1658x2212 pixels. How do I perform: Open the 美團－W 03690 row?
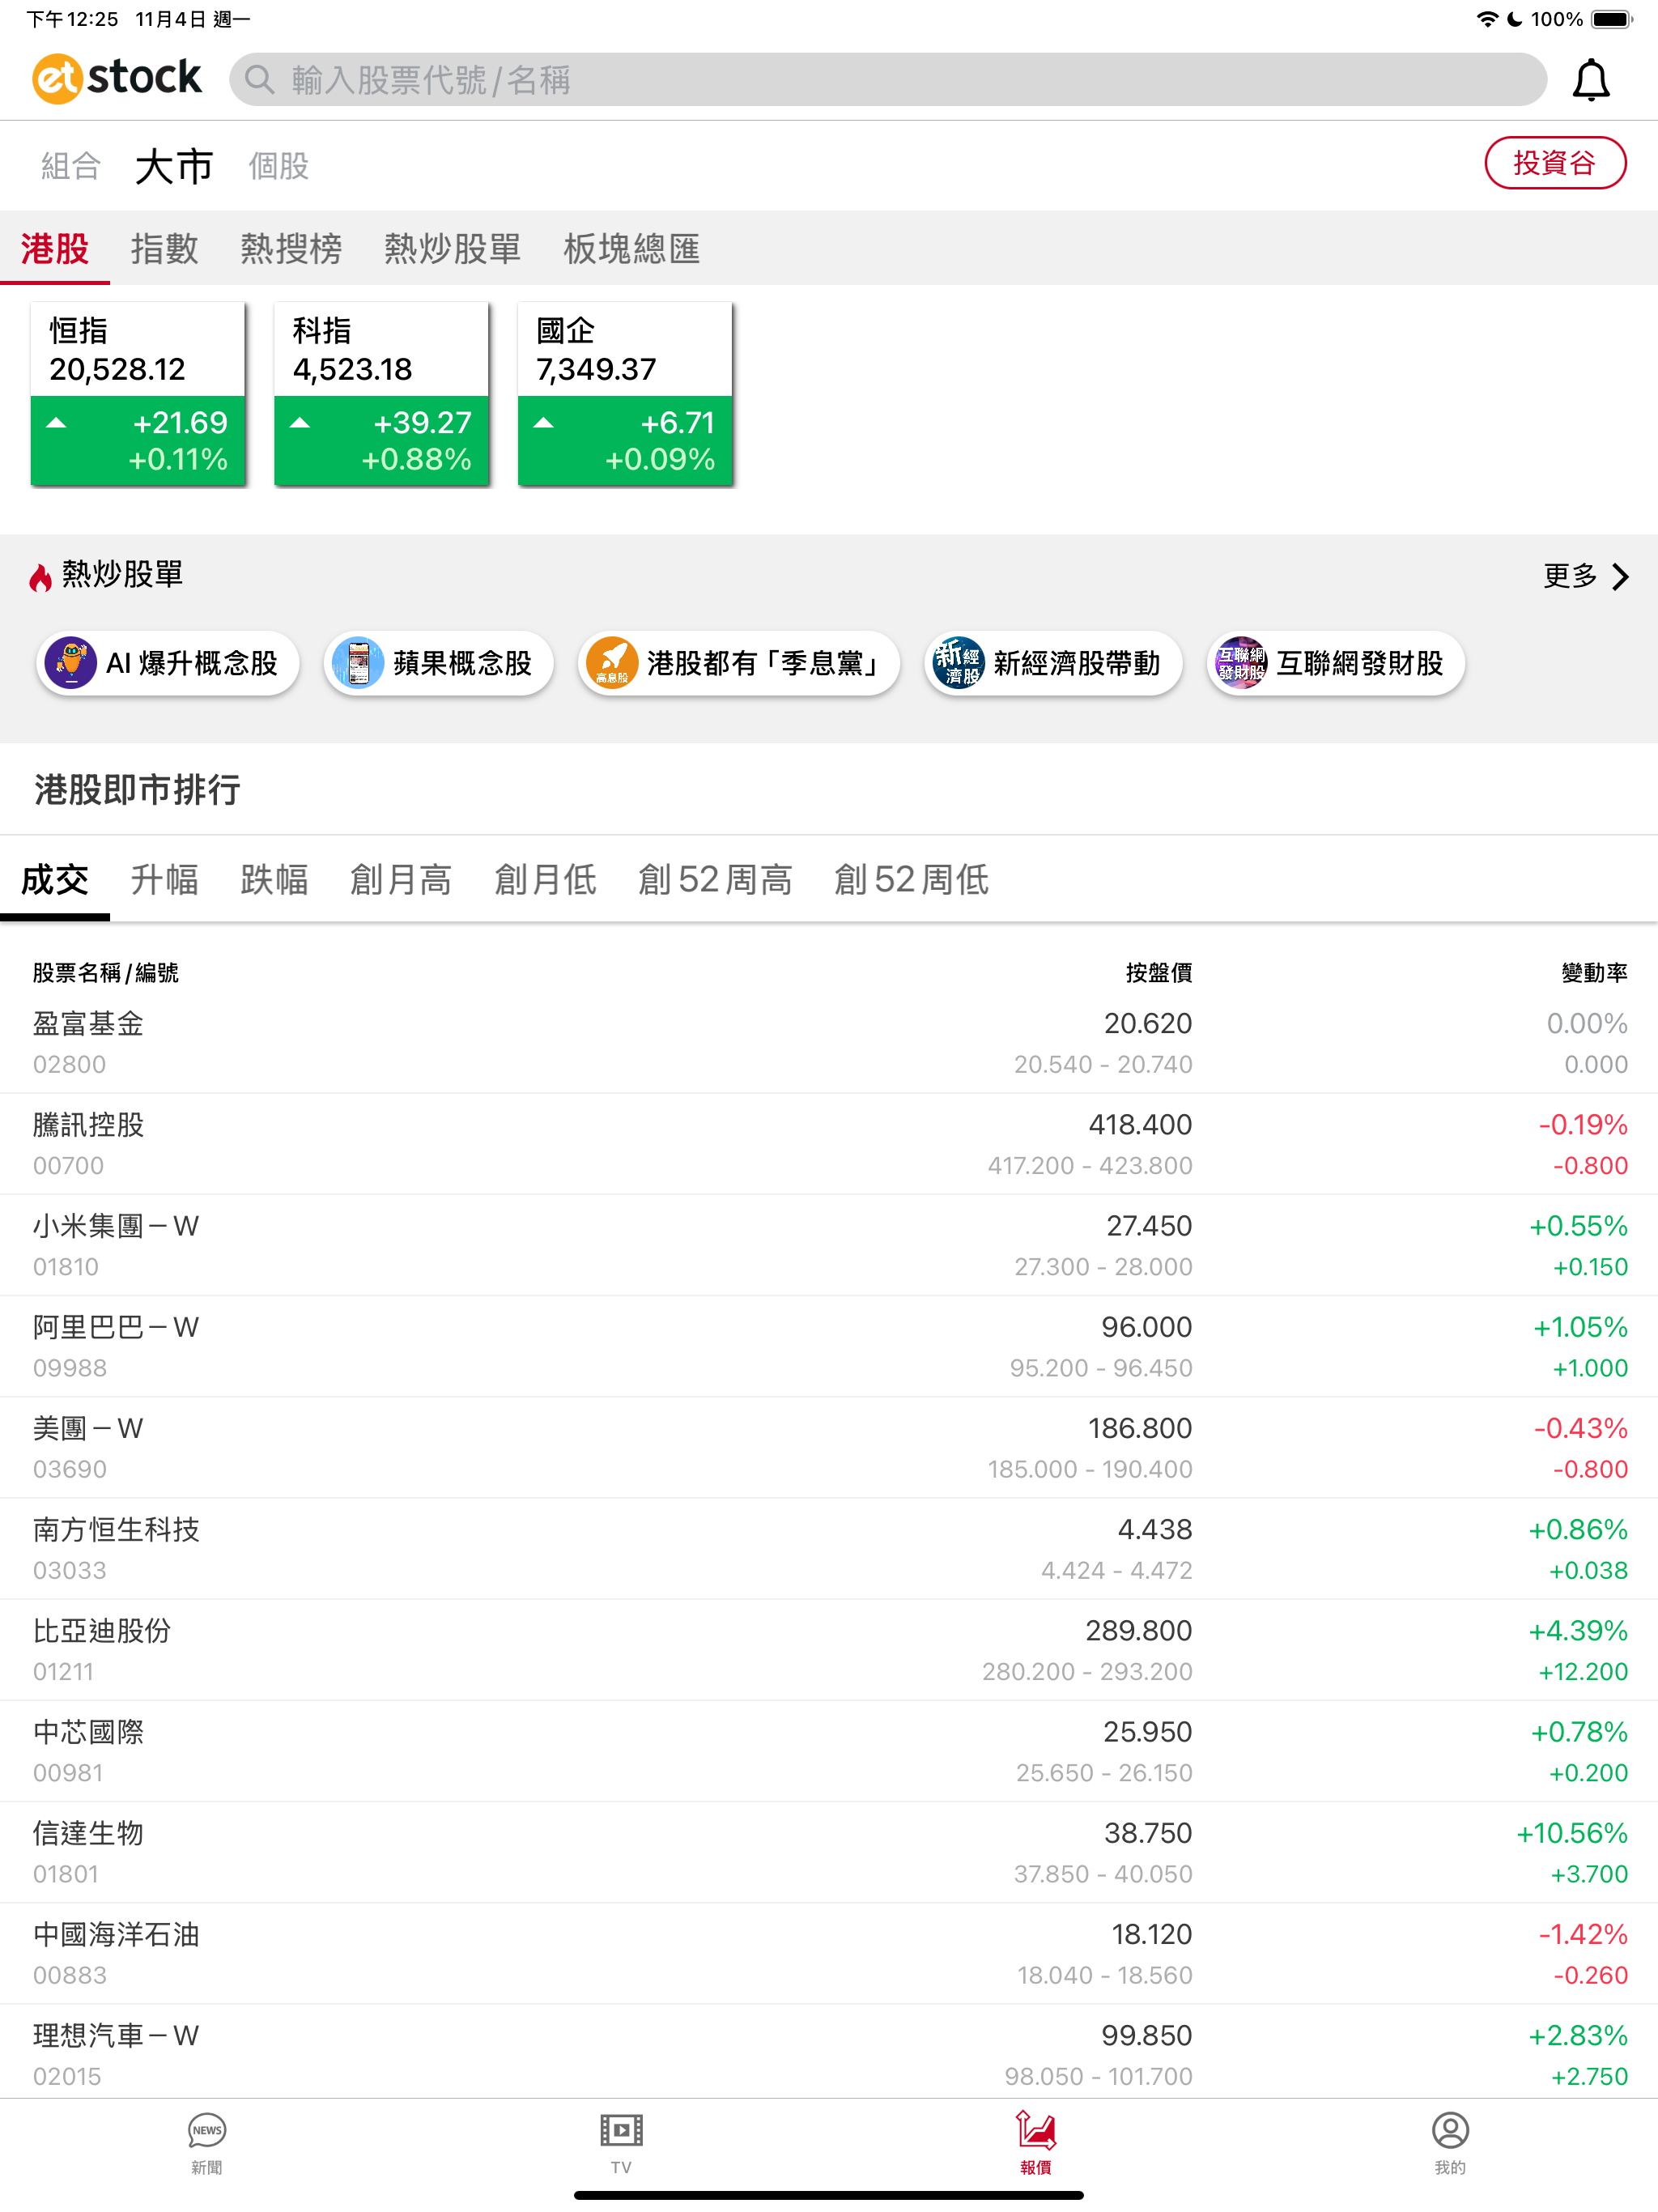(829, 1447)
